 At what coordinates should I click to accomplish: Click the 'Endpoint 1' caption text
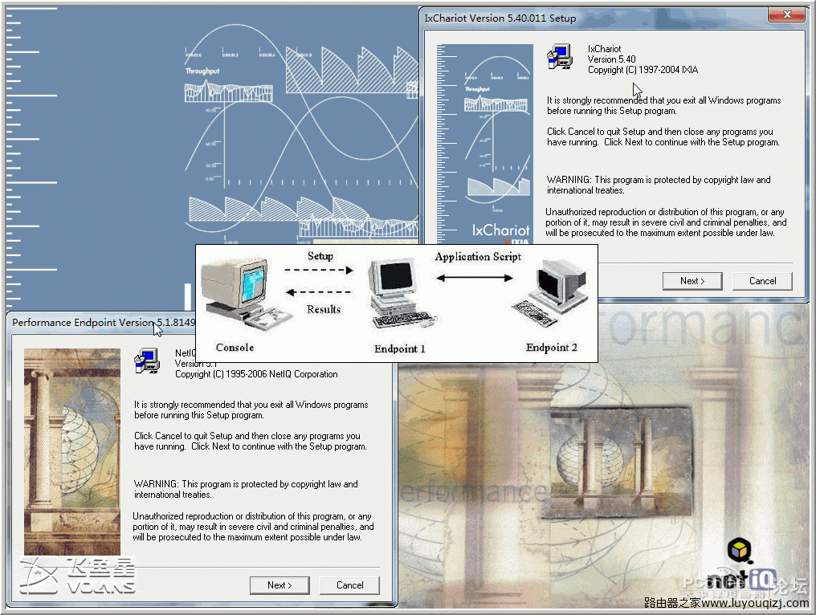(399, 348)
